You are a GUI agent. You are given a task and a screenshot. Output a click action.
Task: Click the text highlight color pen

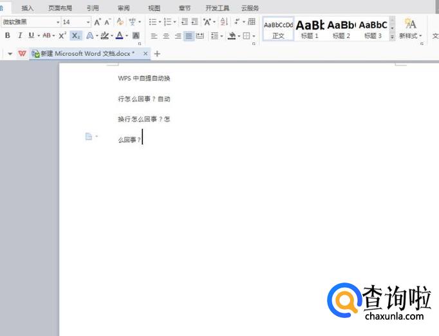click(x=105, y=35)
